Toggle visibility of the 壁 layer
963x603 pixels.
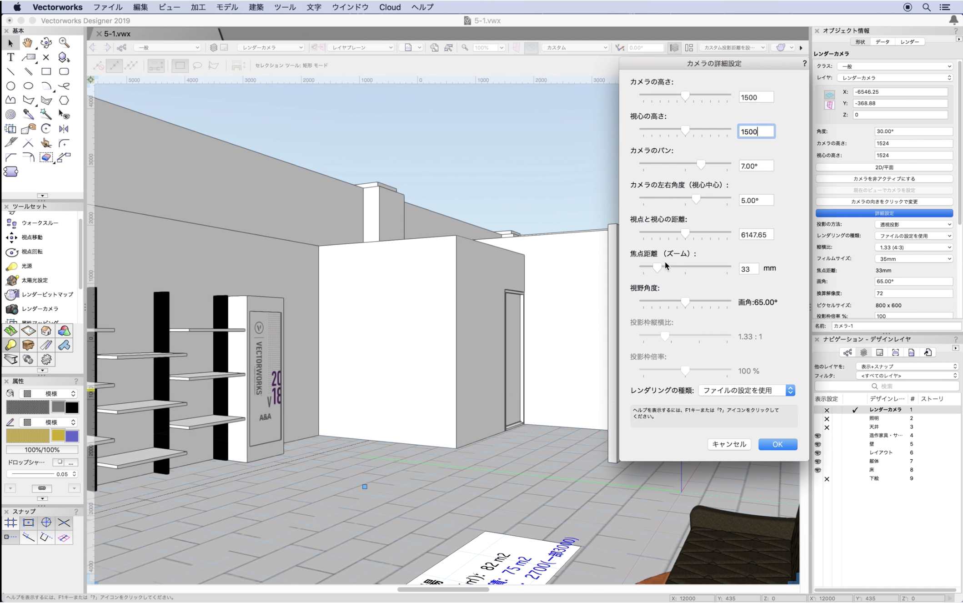coord(818,444)
